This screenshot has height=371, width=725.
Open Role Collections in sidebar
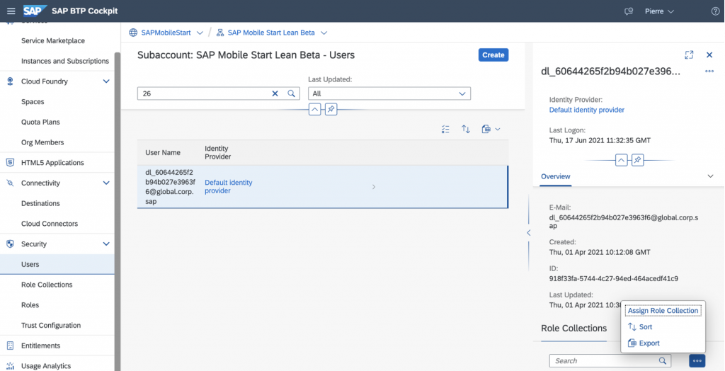[x=47, y=285]
